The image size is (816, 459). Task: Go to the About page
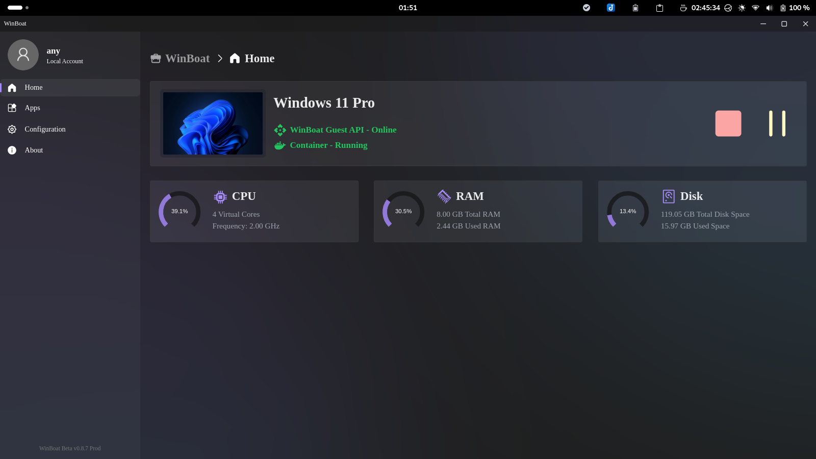[34, 150]
